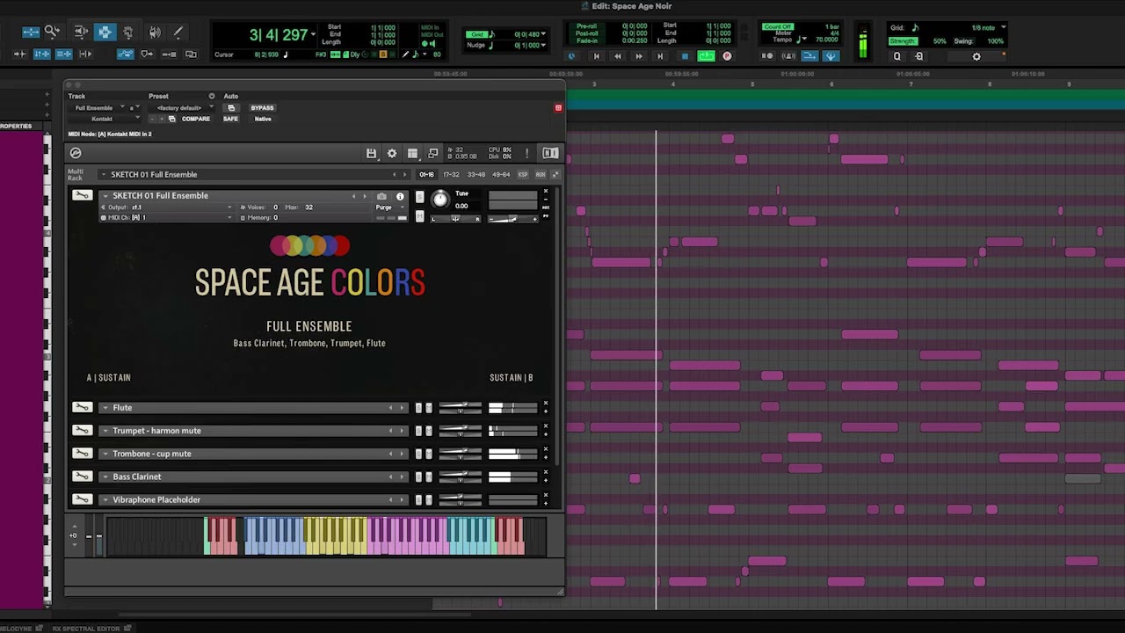Click the metronome click icon
Screen dimensions: 1125x633
(x=788, y=56)
